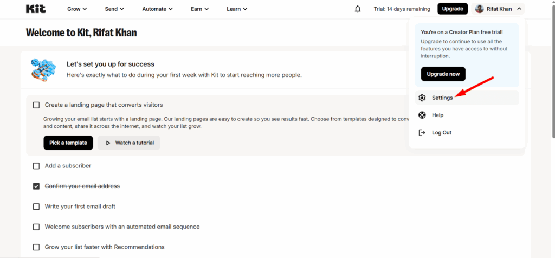Screen dimensions: 555x258
Task: Click the Rifat Khan profile avatar
Action: click(479, 9)
